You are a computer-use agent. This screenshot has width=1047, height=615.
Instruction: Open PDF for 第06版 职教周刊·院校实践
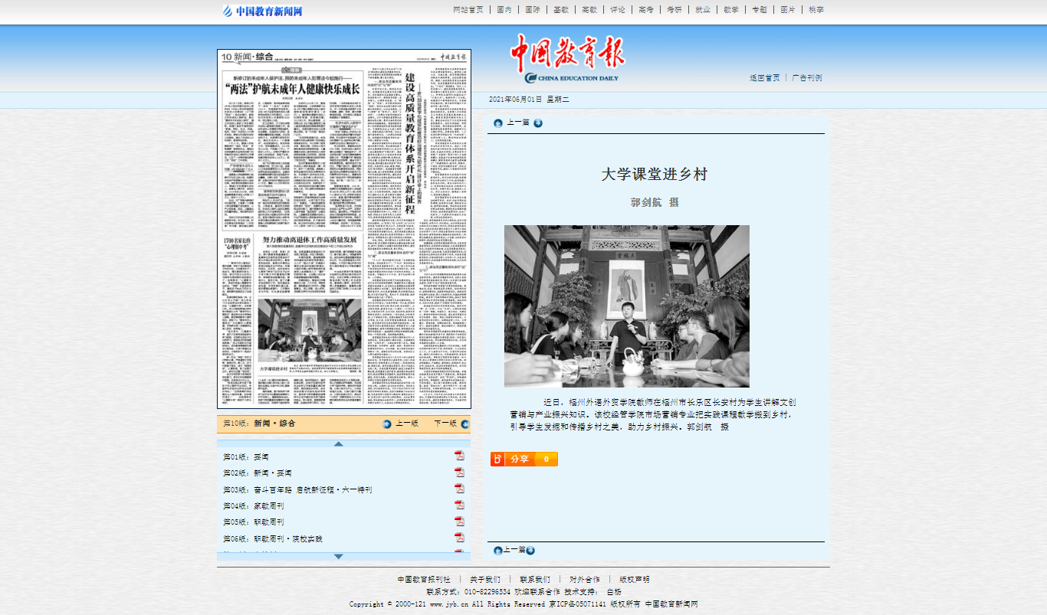pos(459,538)
